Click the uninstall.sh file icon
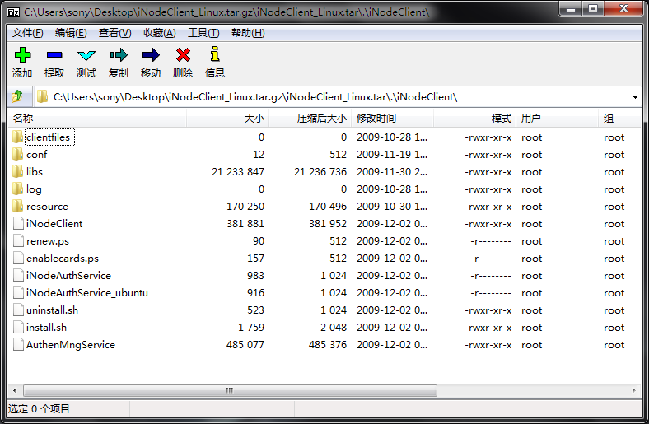The image size is (649, 424). pos(18,310)
